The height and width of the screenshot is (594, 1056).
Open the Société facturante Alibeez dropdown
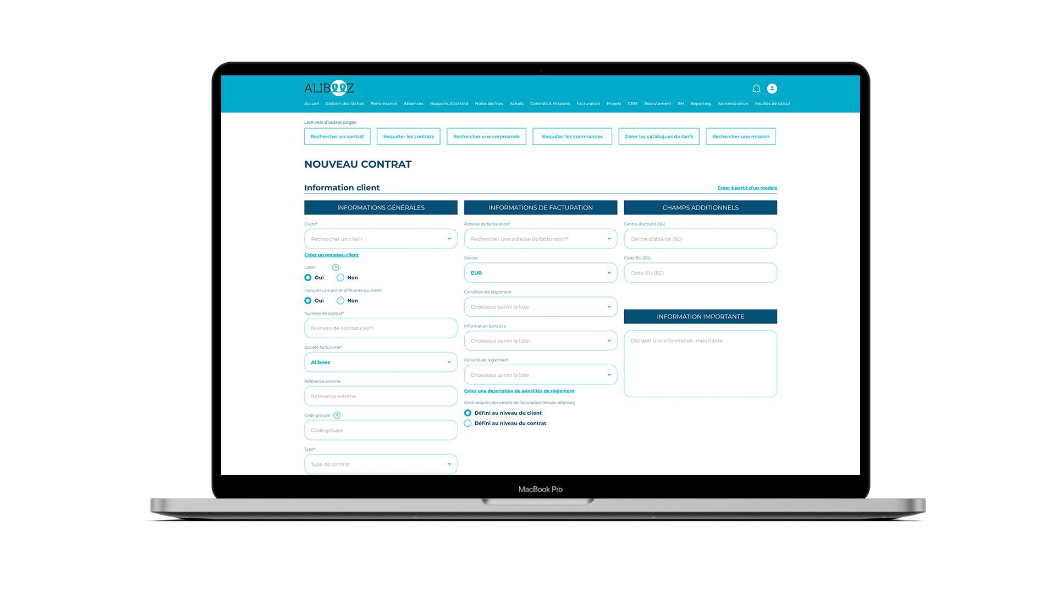(381, 362)
